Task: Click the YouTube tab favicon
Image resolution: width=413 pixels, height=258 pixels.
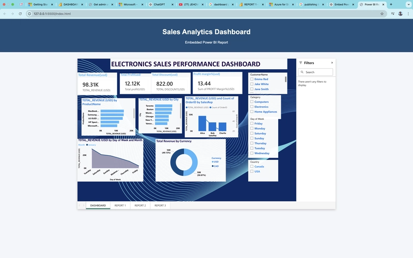Action: (x=181, y=5)
